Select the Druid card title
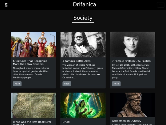 click(66, 122)
